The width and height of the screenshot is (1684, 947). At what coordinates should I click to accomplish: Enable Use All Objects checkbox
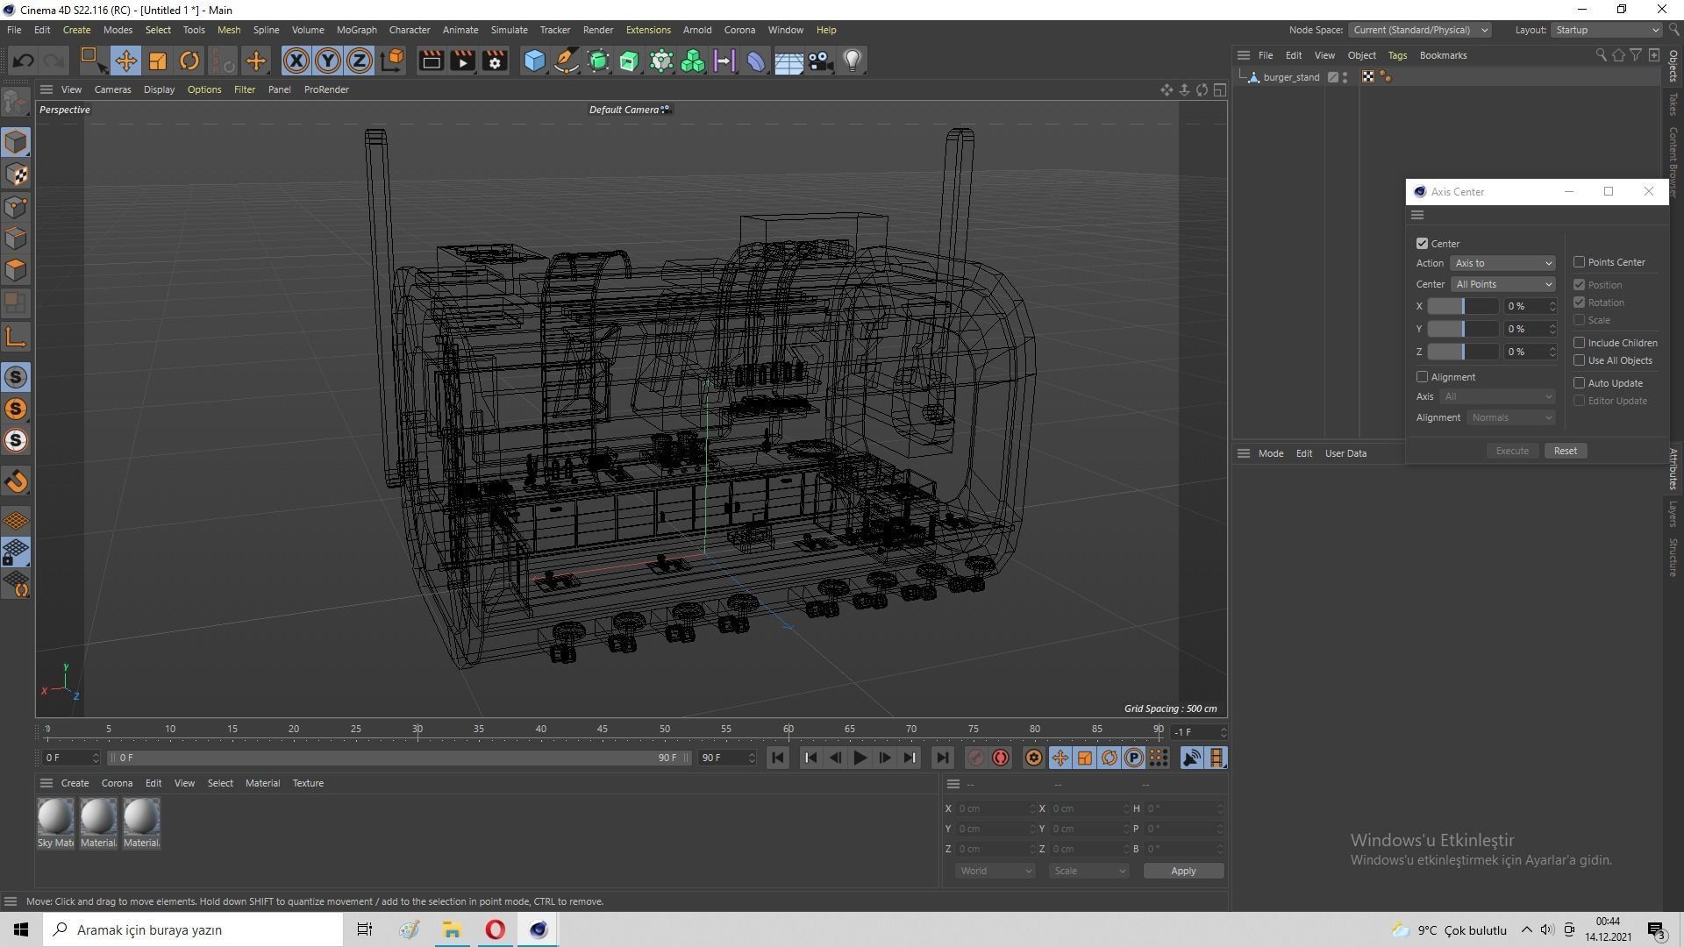[x=1579, y=360]
